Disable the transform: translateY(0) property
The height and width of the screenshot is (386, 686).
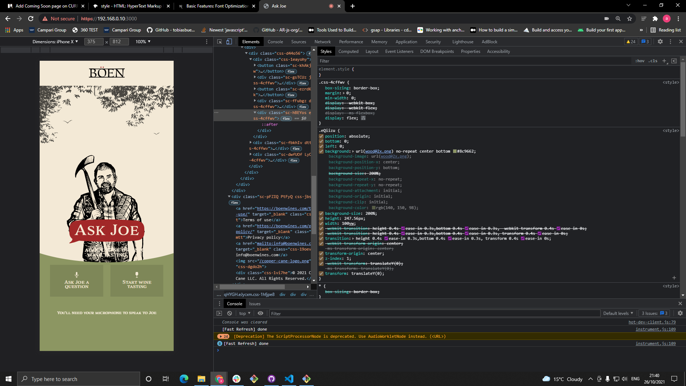tap(321, 274)
